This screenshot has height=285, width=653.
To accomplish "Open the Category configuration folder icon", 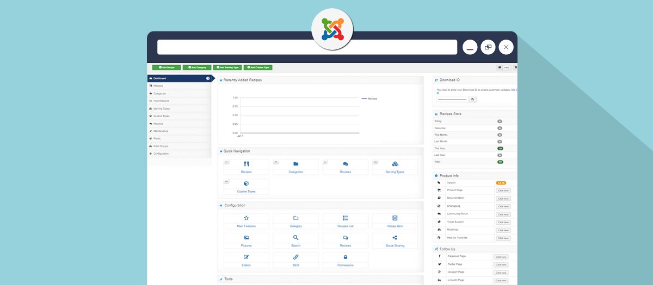I will (295, 218).
